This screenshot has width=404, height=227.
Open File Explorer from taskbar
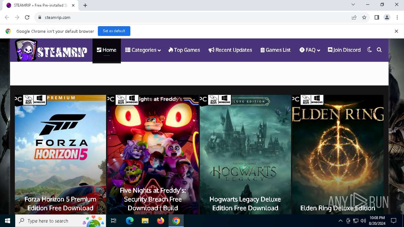[145, 221]
